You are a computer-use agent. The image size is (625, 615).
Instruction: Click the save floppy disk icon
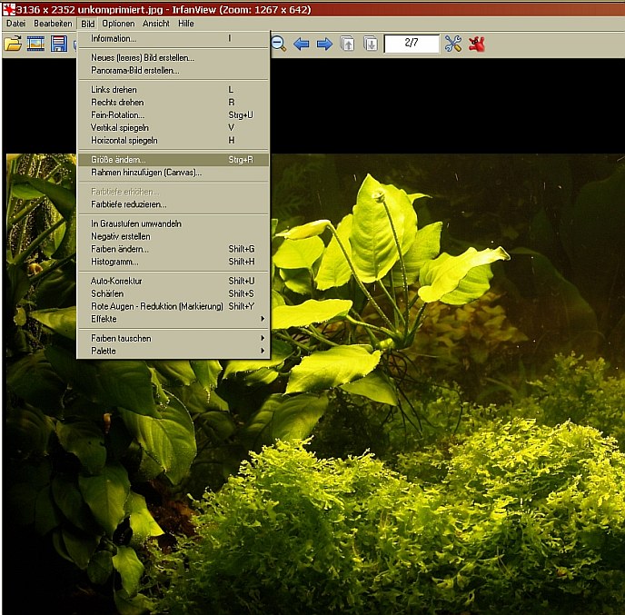(59, 44)
